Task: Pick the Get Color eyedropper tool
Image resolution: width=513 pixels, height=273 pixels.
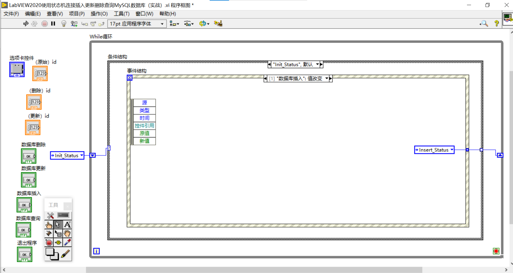Action: coord(67,242)
